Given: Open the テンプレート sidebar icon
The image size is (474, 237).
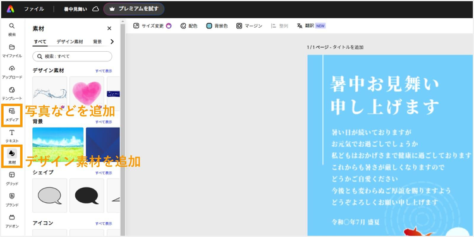Looking at the screenshot, I should (x=12, y=94).
